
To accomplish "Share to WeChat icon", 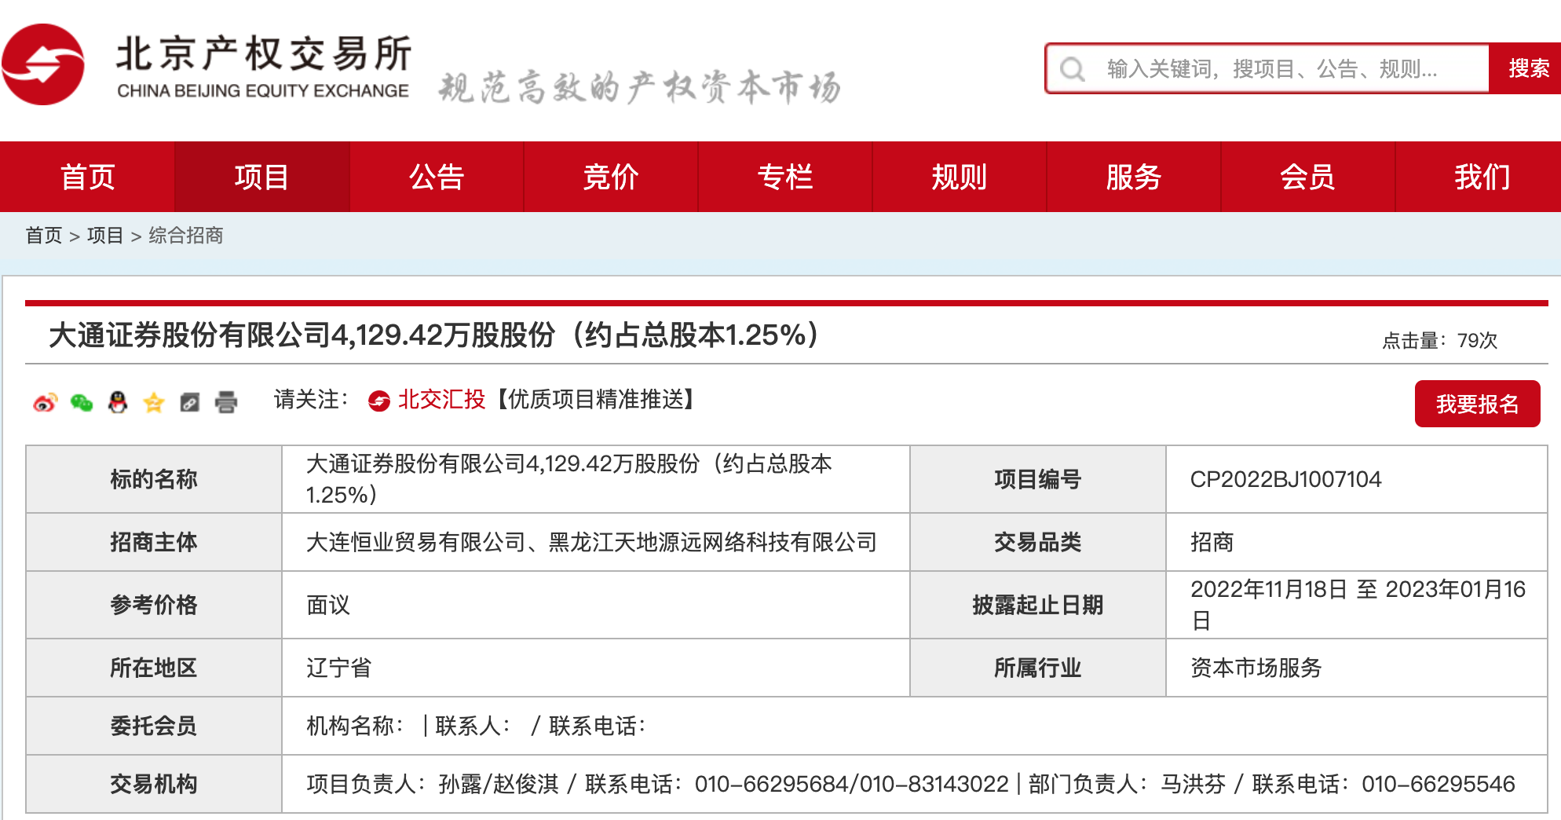I will point(82,402).
